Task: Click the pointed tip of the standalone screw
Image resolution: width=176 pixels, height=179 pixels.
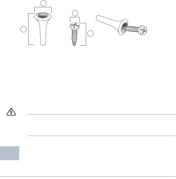Action: 74,45
